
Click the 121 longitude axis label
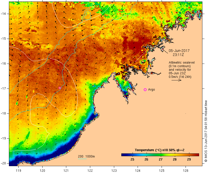pos(66,170)
